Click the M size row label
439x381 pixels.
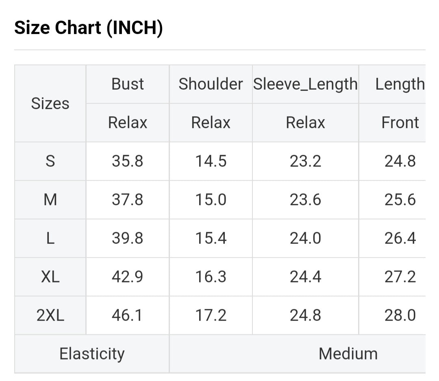click(50, 200)
